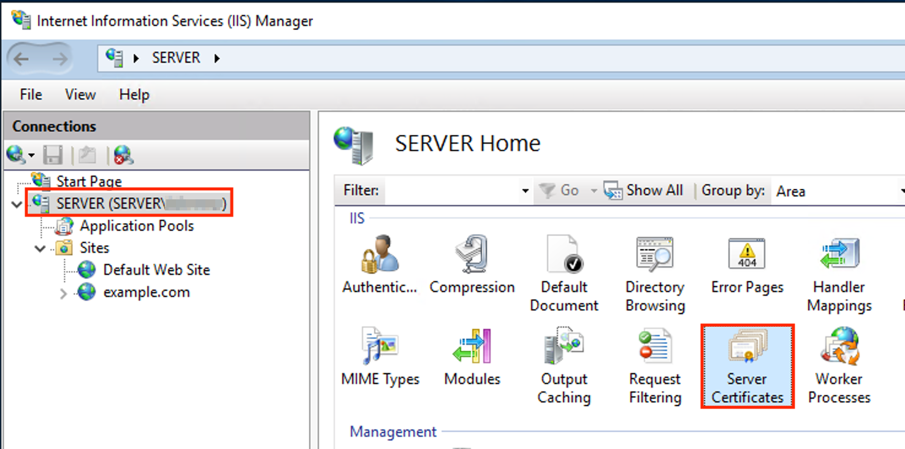
Task: Open Directory Browsing feature
Action: [655, 274]
